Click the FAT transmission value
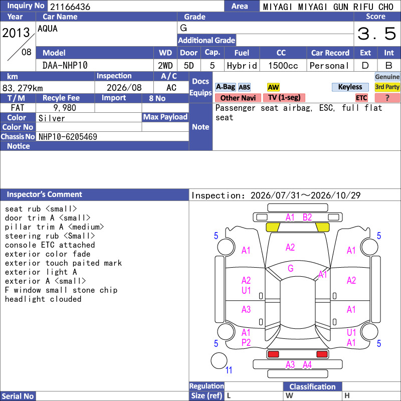 click(x=18, y=108)
